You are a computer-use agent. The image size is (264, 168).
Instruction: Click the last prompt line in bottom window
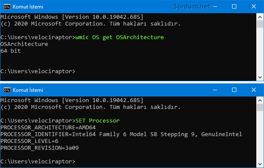[38, 162]
